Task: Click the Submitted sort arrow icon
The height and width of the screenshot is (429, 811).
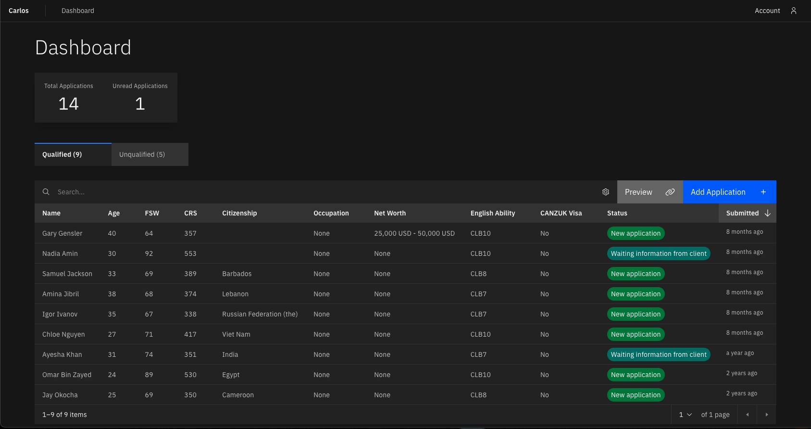Action: coord(768,213)
